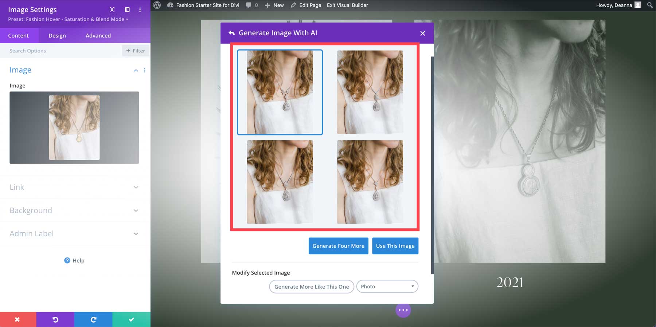Click the Generate Four More button

pyautogui.click(x=338, y=246)
